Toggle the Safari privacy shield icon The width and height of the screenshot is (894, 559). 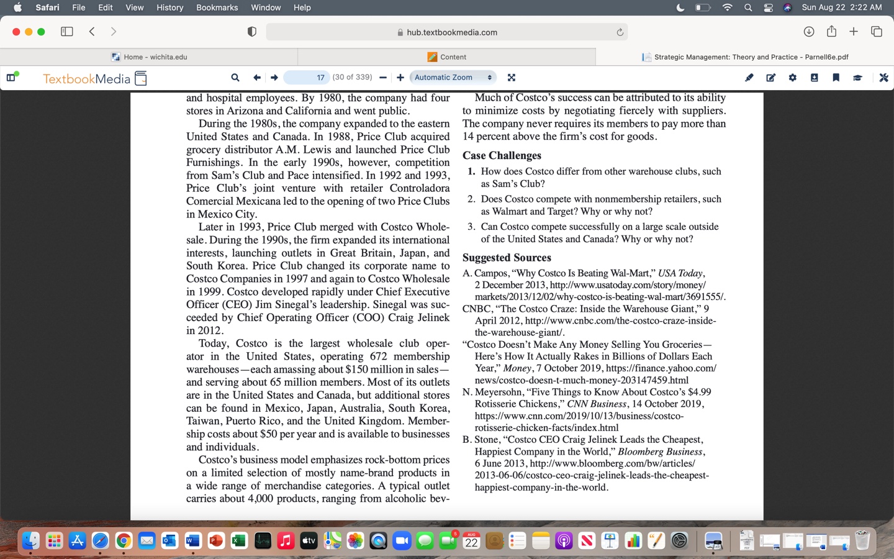click(x=252, y=32)
